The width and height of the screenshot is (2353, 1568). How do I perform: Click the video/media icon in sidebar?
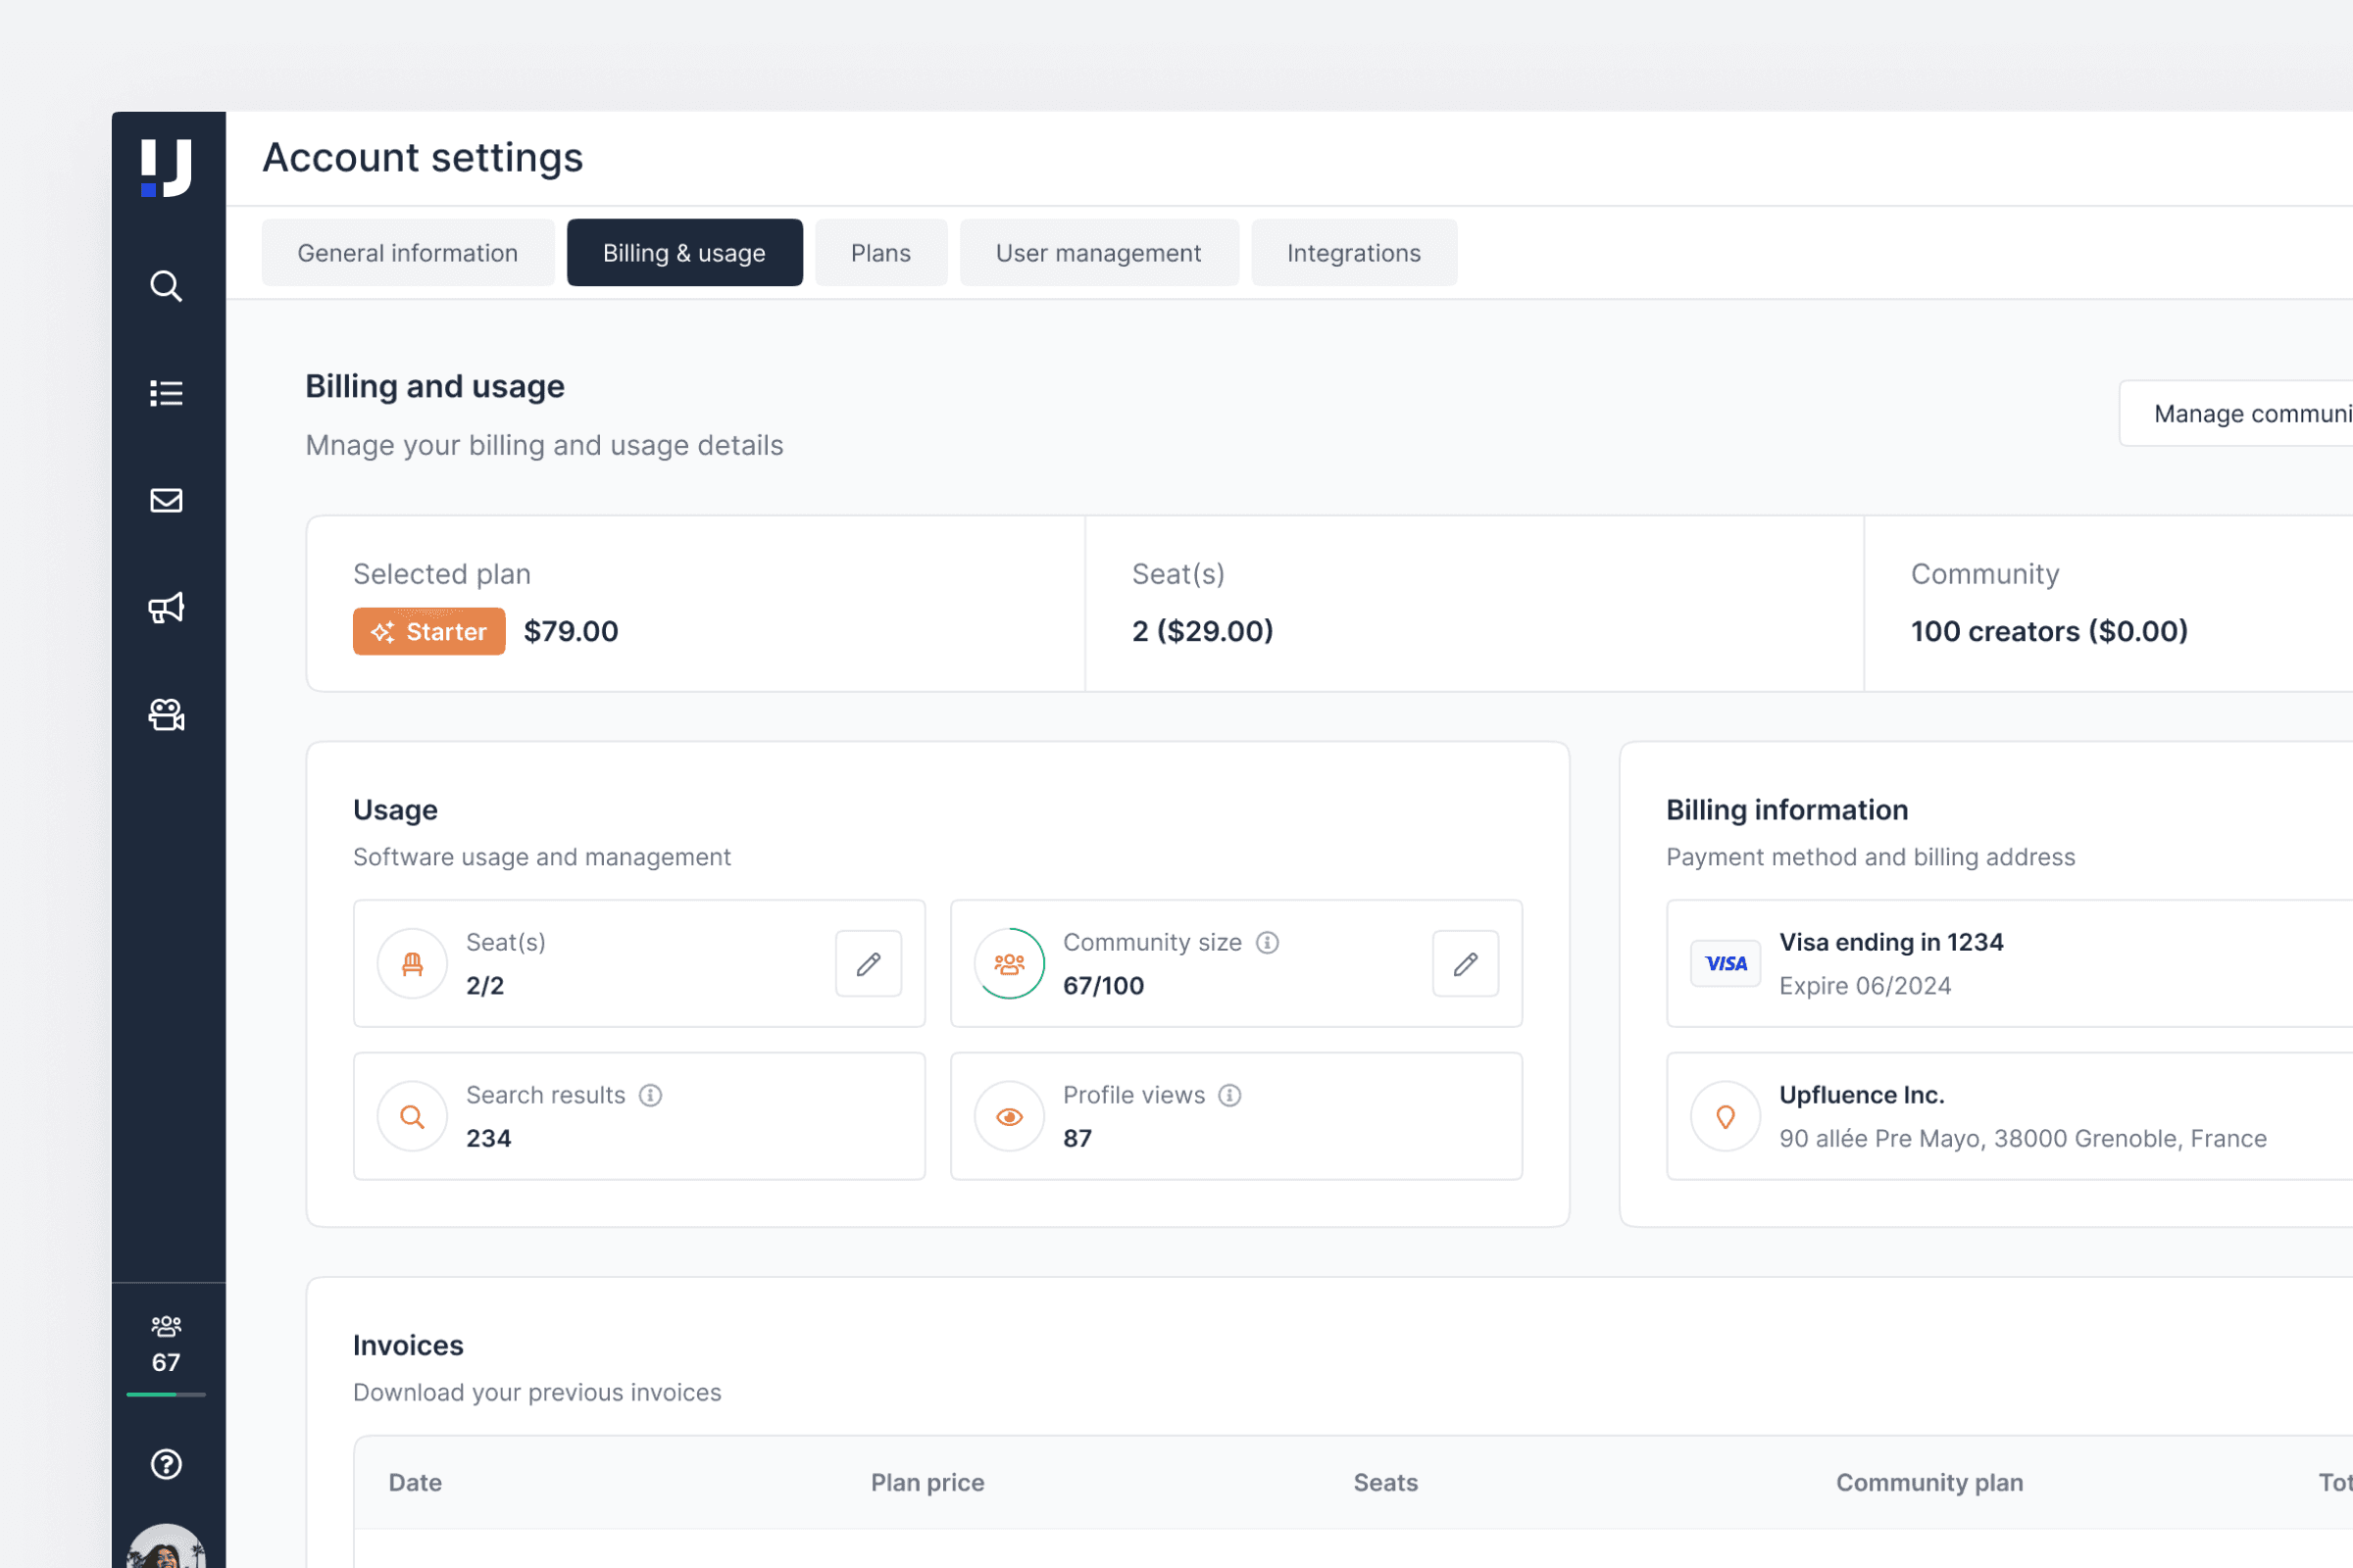pyautogui.click(x=168, y=712)
